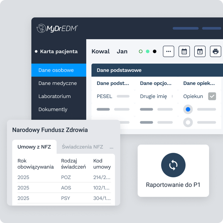Image resolution: width=223 pixels, height=223 pixels.
Task: Select the Dane osobowe sidebar item
Action: click(x=59, y=70)
